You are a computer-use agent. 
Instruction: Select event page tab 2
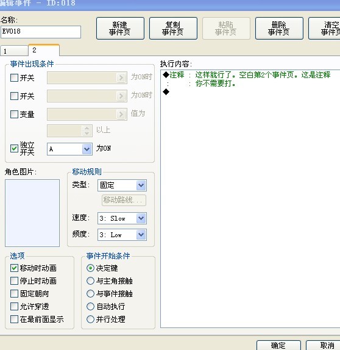coord(44,50)
